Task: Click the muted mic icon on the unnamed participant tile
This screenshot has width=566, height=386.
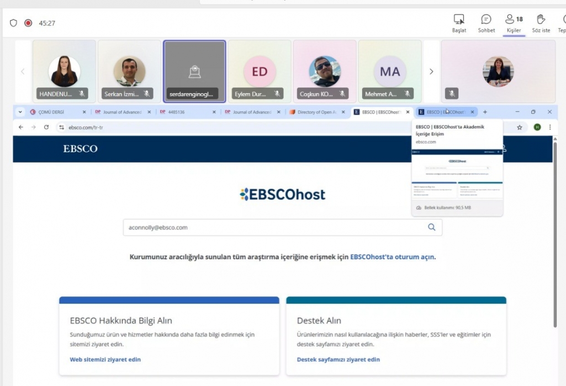Action: [x=452, y=94]
